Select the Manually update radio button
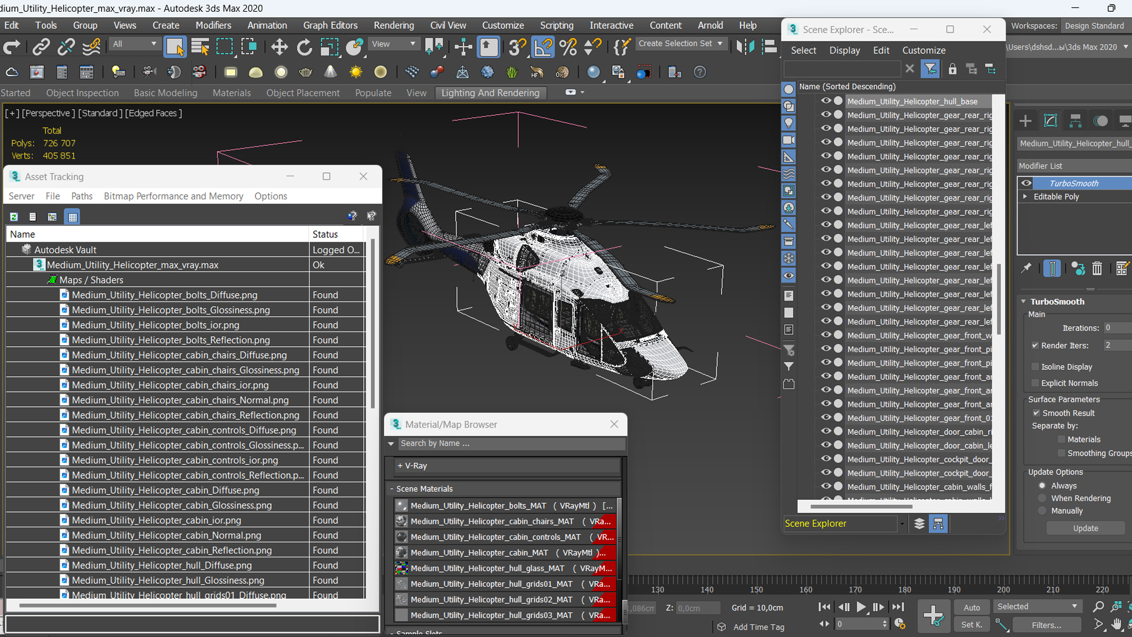This screenshot has width=1132, height=637. pos(1042,511)
